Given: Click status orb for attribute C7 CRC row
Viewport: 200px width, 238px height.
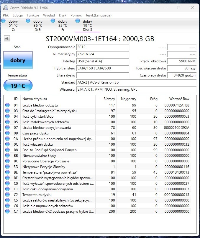Looking at the screenshot, I should [x=7, y=211].
